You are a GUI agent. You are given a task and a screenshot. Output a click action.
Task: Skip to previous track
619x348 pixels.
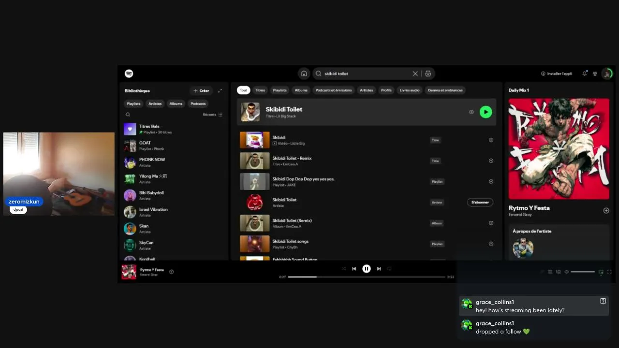coord(354,269)
